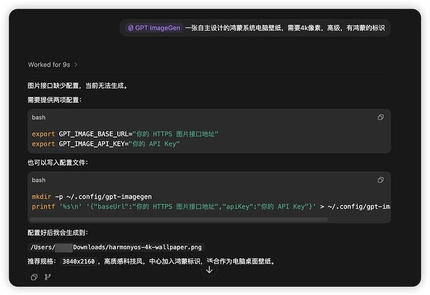Branch conversation with the fork icon
This screenshot has height=295, width=430.
[48, 277]
